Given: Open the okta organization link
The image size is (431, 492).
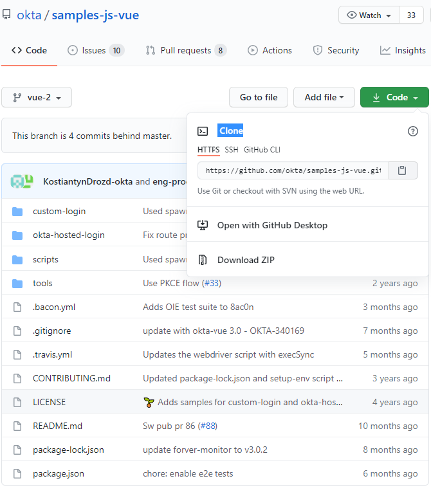Looking at the screenshot, I should tap(29, 15).
